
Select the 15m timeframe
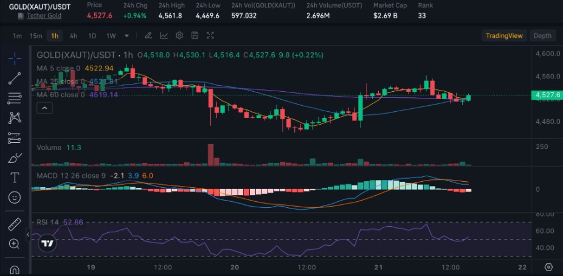pyautogui.click(x=36, y=36)
